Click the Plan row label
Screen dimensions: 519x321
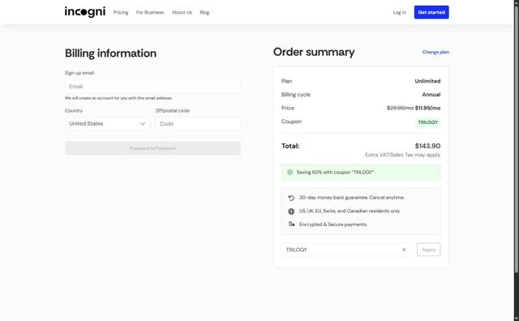[286, 81]
